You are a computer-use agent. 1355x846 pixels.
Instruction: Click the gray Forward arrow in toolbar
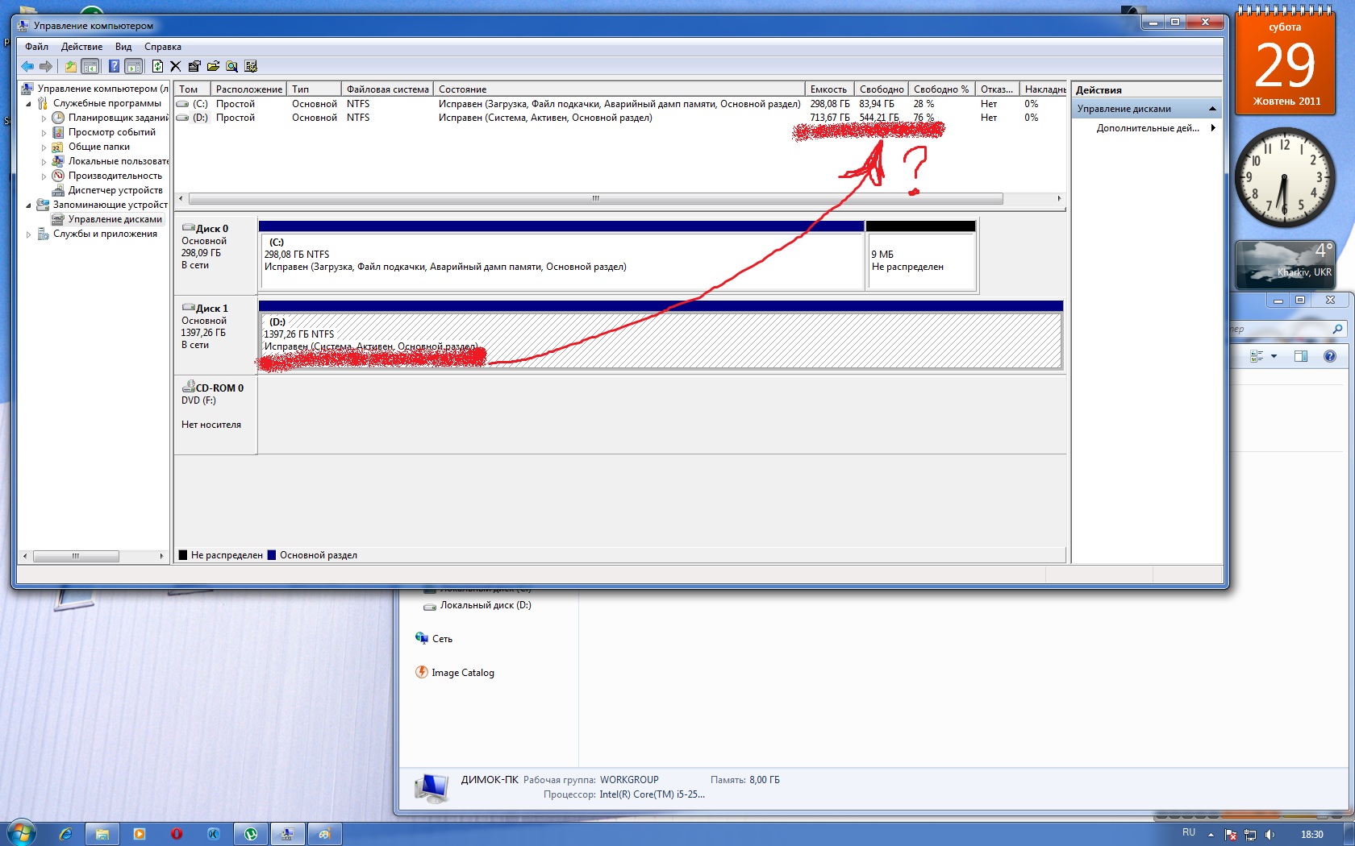(46, 66)
